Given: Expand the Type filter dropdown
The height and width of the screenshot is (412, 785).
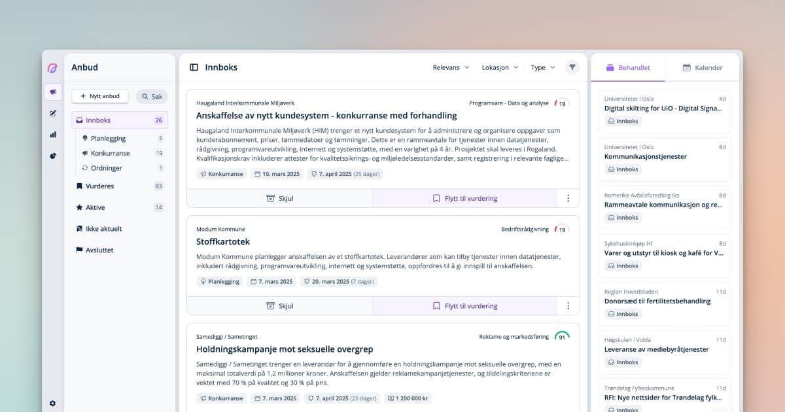Looking at the screenshot, I should click(x=542, y=67).
